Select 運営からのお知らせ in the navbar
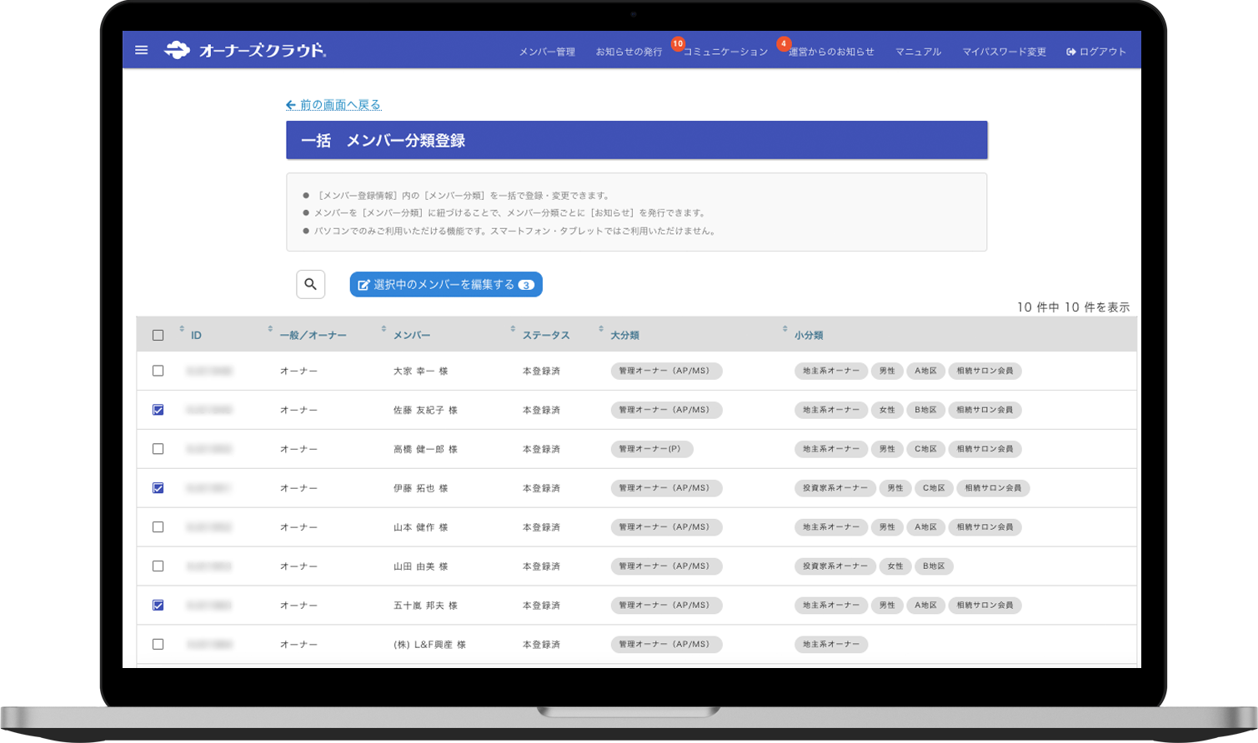The image size is (1258, 743). pos(829,51)
